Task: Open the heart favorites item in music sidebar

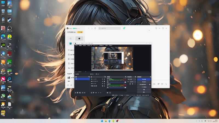Action: (69, 50)
